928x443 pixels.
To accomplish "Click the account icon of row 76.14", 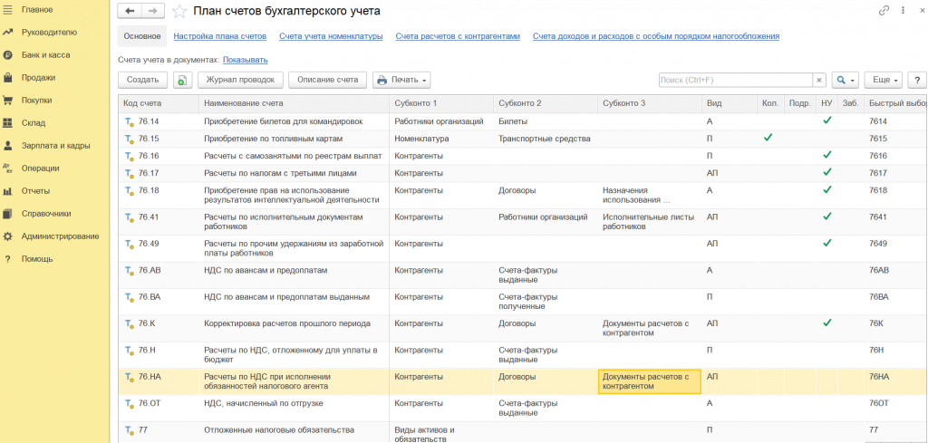I will pyautogui.click(x=129, y=121).
